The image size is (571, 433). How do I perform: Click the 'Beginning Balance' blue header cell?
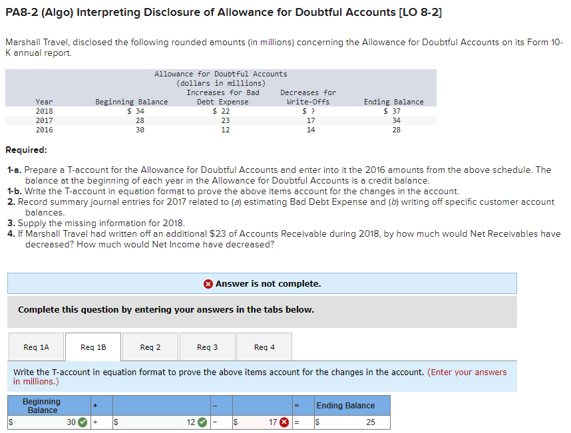click(x=49, y=405)
